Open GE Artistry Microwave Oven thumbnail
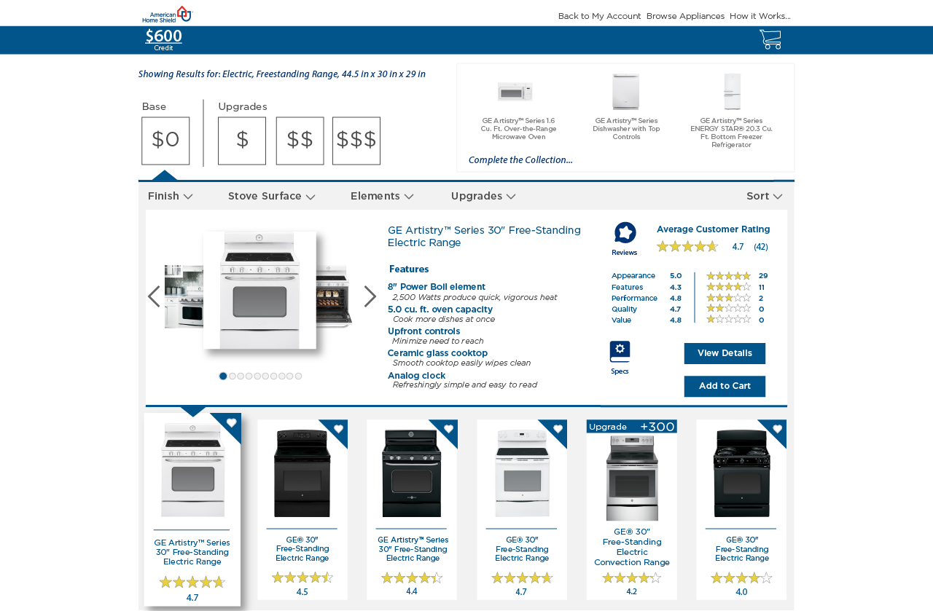The height and width of the screenshot is (611, 933). 516,92
